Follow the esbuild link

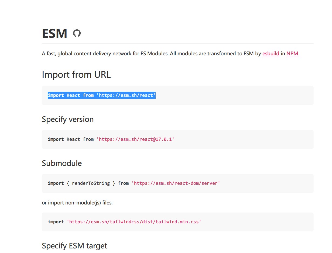(271, 53)
